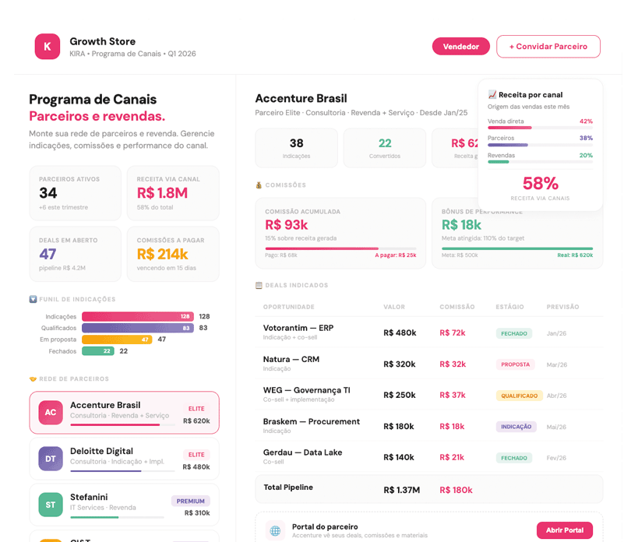Screen dimensions: 631x542
Task: Select the Deloitte Digital partner card
Action: pos(125,459)
